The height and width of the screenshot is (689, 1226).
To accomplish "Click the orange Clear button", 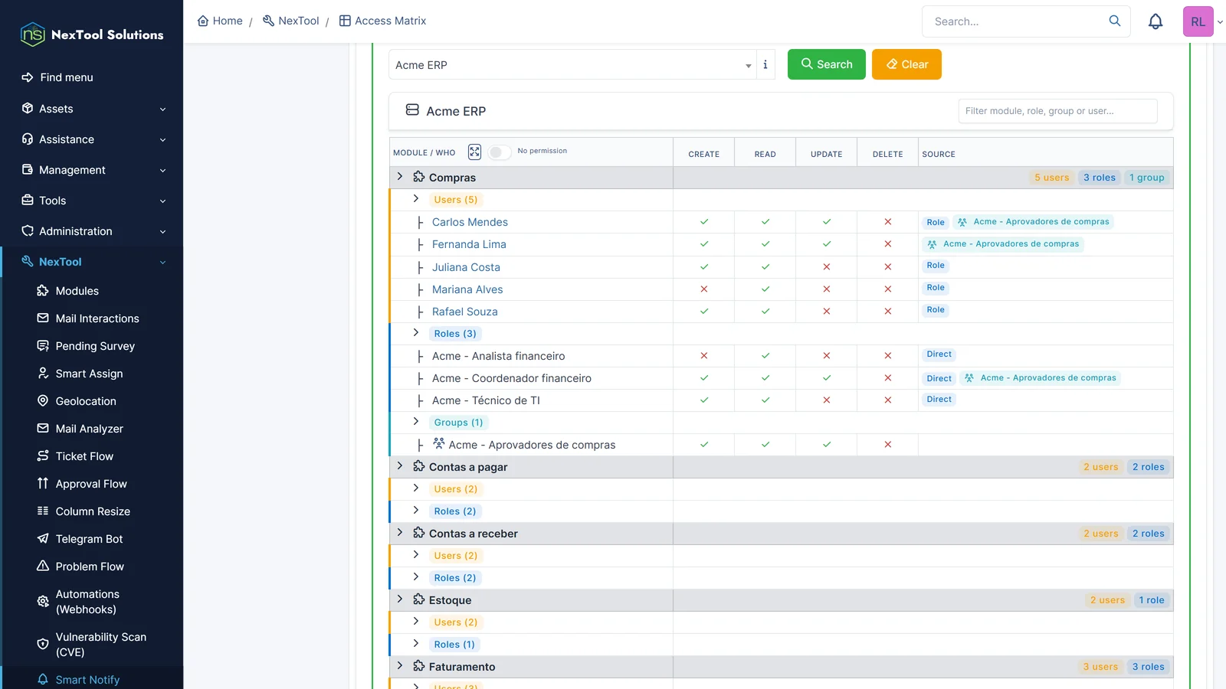I will tap(906, 64).
